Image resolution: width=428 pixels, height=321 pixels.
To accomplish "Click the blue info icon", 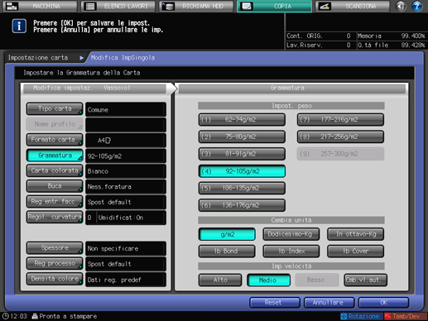I will [19, 26].
